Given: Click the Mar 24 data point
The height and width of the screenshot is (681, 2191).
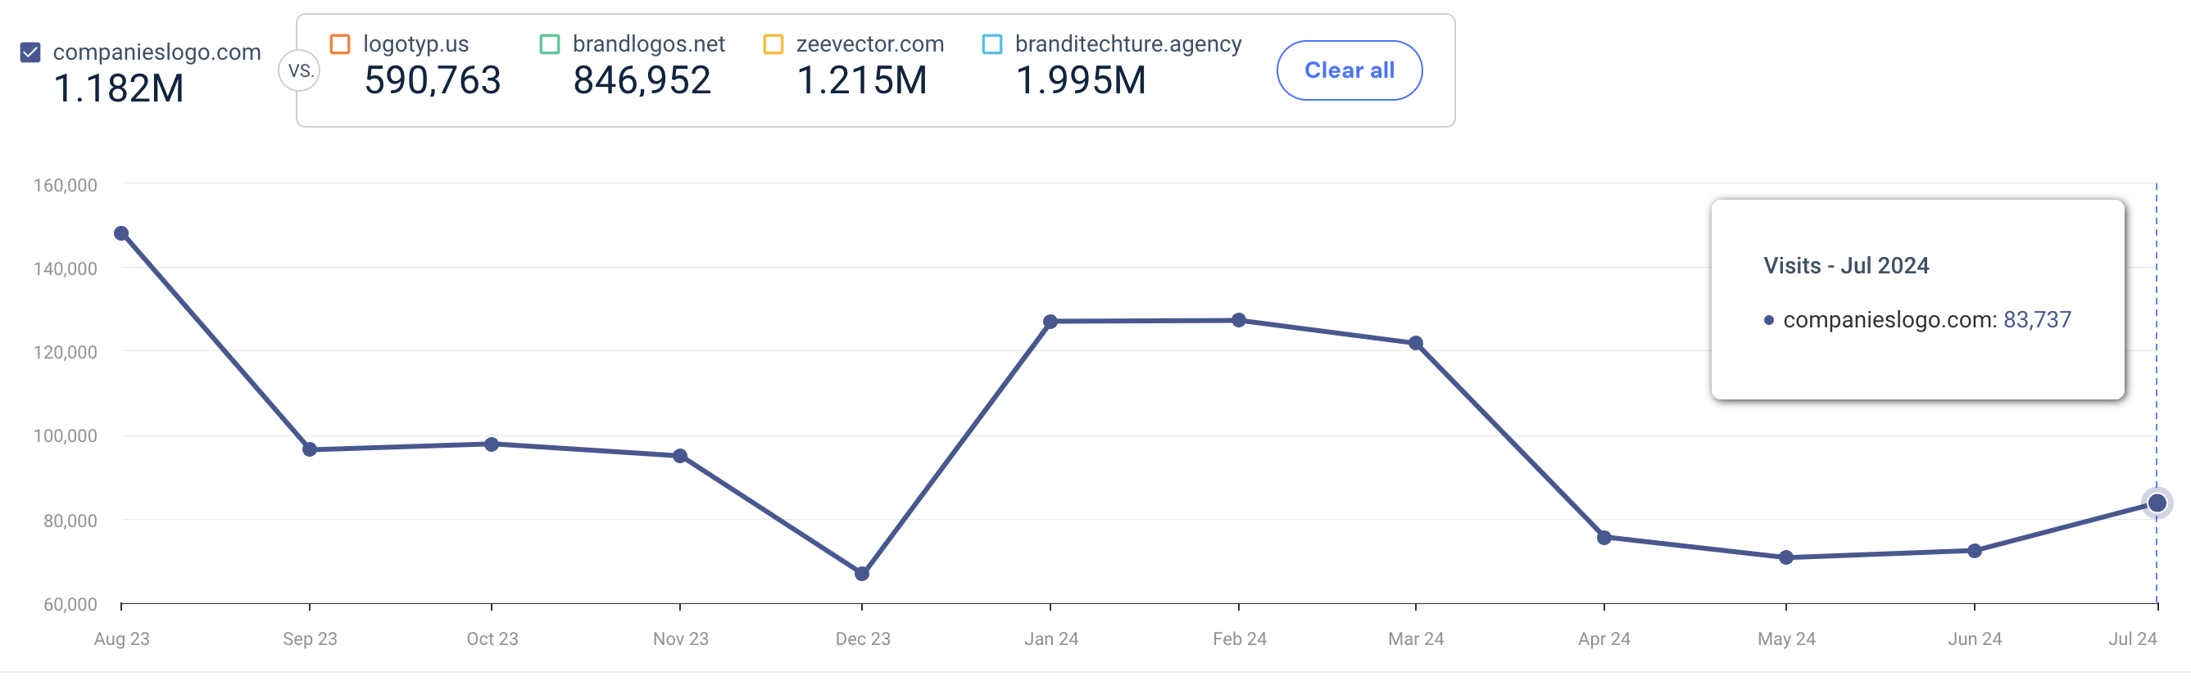Looking at the screenshot, I should point(1416,343).
